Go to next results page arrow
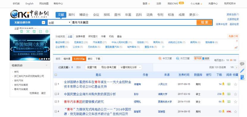247x117 pixels. click(x=236, y=68)
